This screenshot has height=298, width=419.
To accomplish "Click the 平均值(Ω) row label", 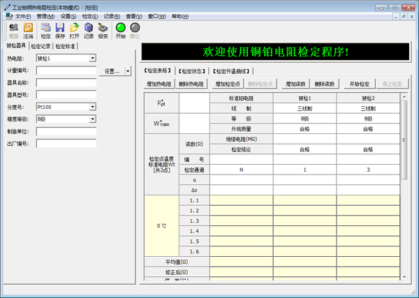I will click(177, 262).
